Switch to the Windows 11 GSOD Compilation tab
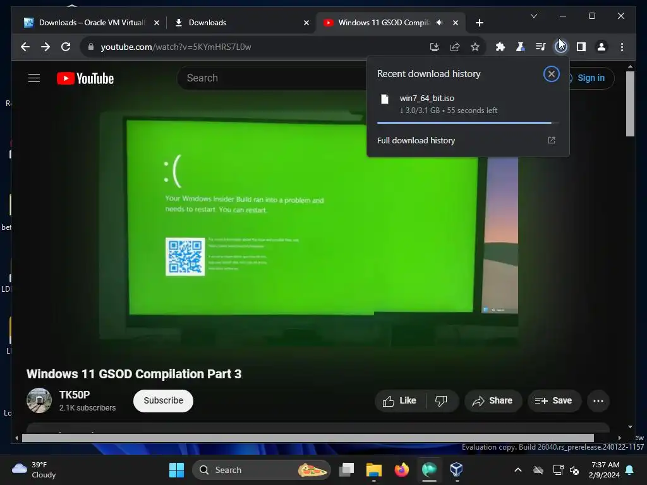647x485 pixels. [384, 23]
